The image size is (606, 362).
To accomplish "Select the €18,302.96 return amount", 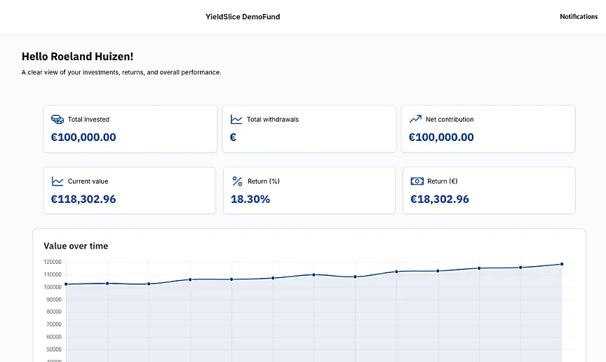I will point(440,199).
